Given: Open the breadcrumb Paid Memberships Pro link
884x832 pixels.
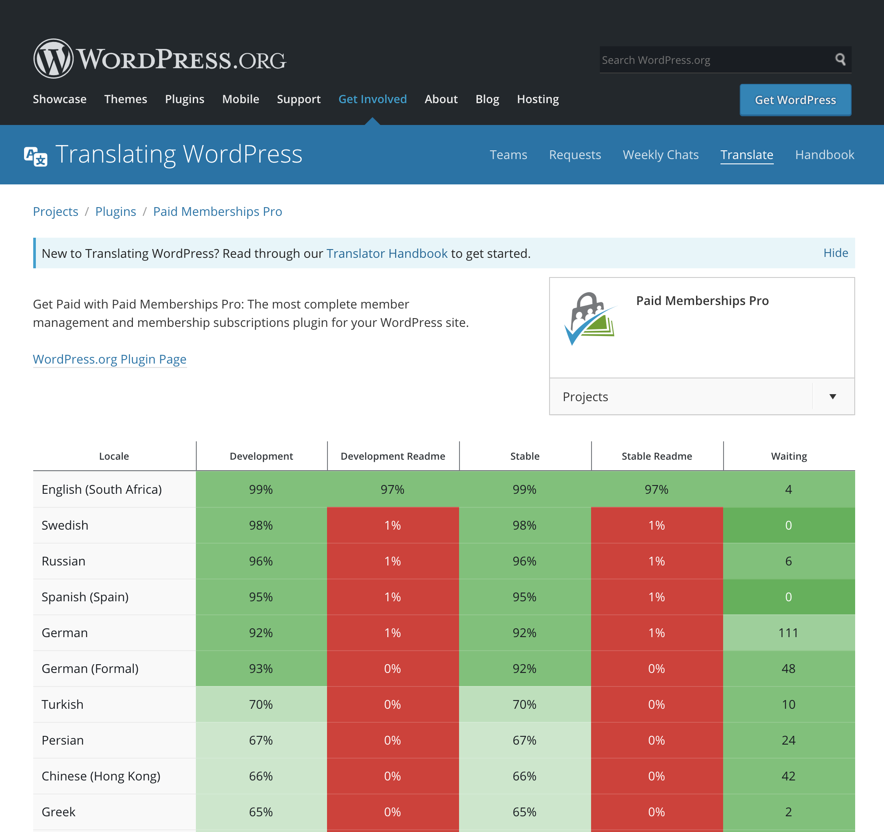Looking at the screenshot, I should 217,211.
